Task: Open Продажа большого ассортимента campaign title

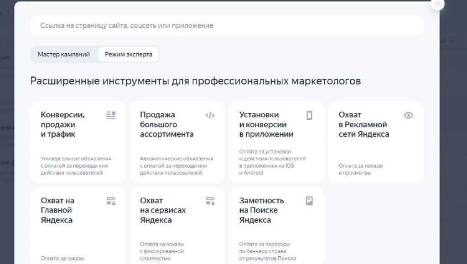Action: click(166, 124)
